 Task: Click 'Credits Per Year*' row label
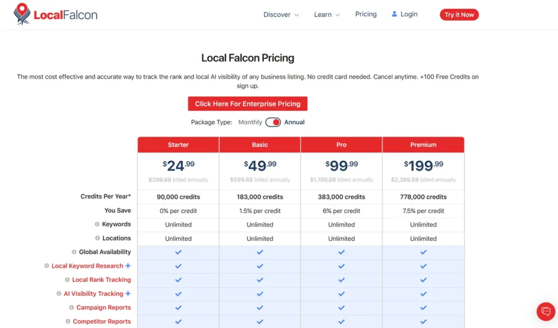pyautogui.click(x=106, y=196)
